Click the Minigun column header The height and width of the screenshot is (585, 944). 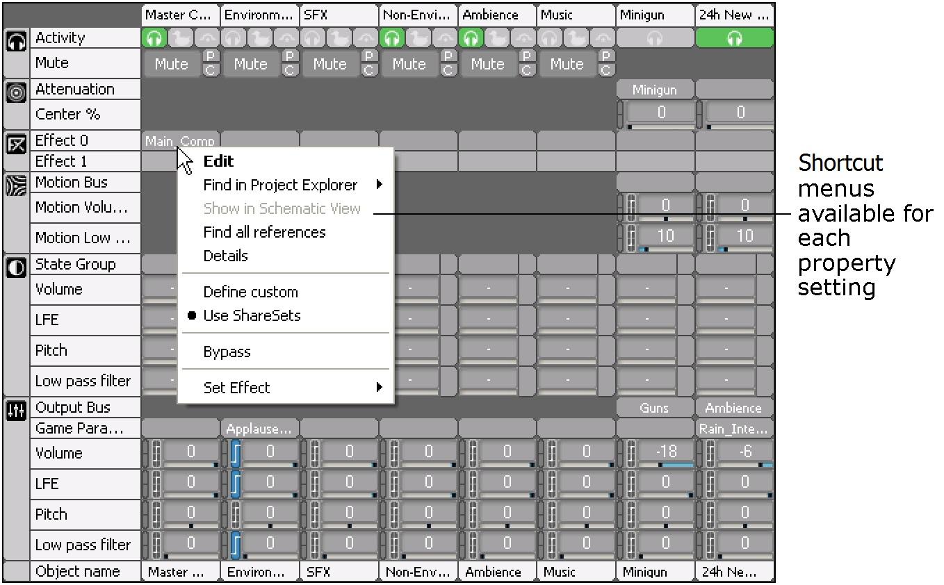pos(656,15)
